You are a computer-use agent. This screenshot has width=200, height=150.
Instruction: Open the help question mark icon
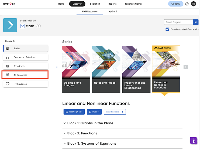click(x=187, y=4)
